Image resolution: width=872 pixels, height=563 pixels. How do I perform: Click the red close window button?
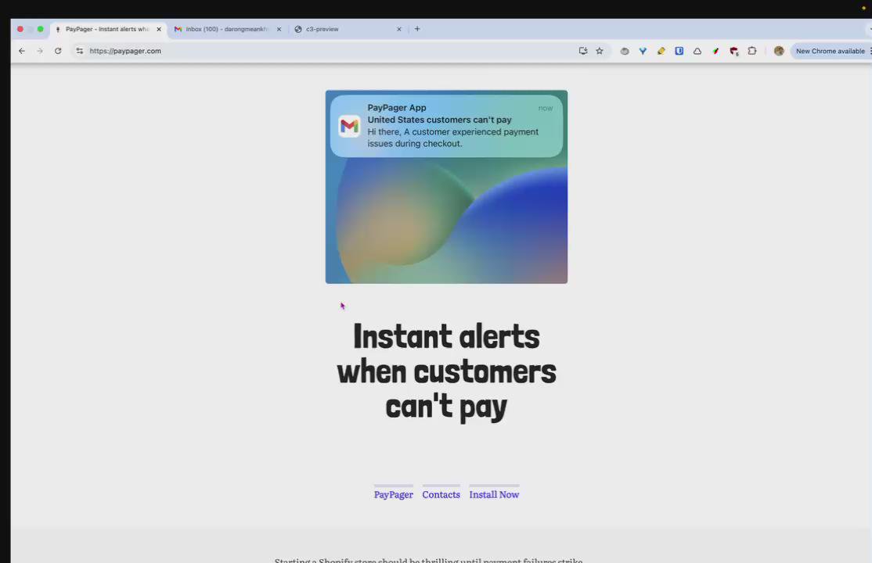20,29
